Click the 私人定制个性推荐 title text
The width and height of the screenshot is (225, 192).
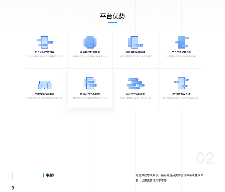(x=45, y=52)
